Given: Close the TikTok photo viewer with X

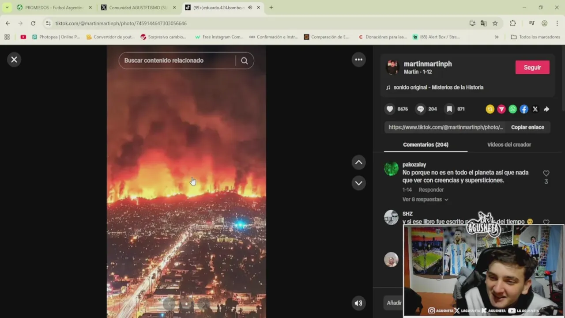Looking at the screenshot, I should pyautogui.click(x=14, y=60).
